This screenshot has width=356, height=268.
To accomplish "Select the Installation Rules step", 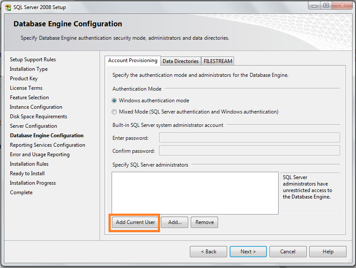I will pos(29,164).
